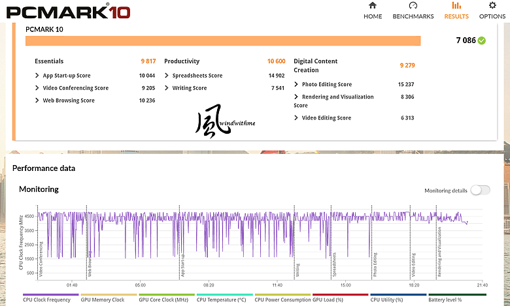The height and width of the screenshot is (306, 510).
Task: Click the Video Conferencing value 9 205
Action: click(x=148, y=88)
